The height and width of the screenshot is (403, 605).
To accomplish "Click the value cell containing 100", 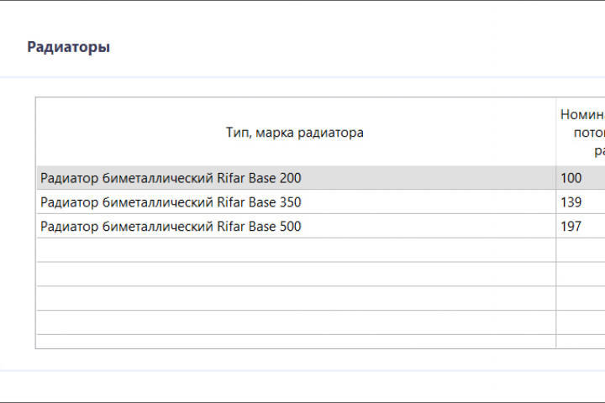I will tap(581, 178).
